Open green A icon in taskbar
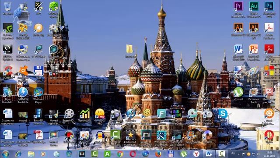This screenshot has height=158, width=280. (107, 154)
